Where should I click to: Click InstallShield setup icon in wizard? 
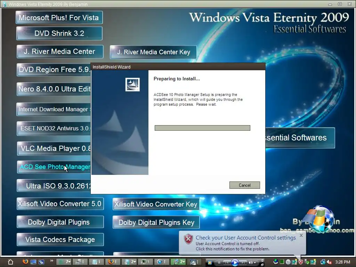tap(132, 84)
